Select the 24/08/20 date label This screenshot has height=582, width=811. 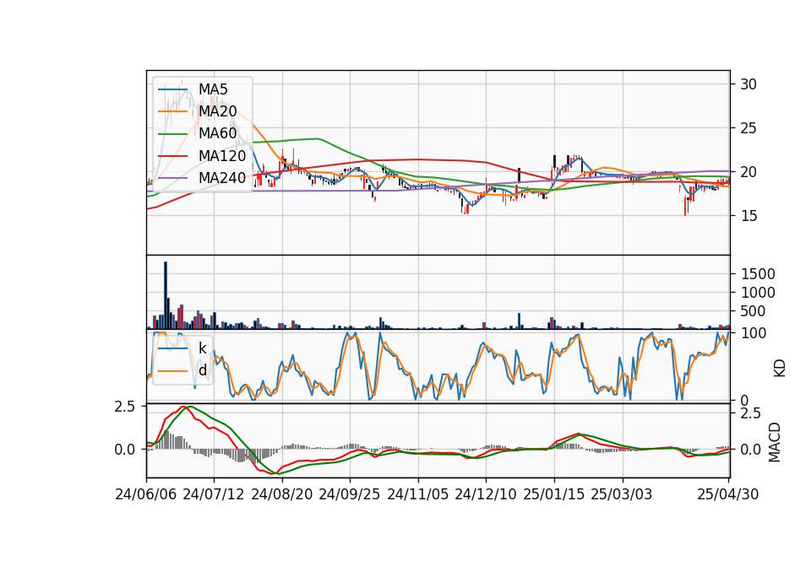[282, 494]
